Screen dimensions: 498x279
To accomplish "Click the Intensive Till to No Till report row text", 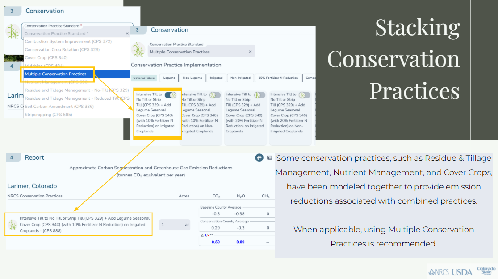I will point(84,225).
